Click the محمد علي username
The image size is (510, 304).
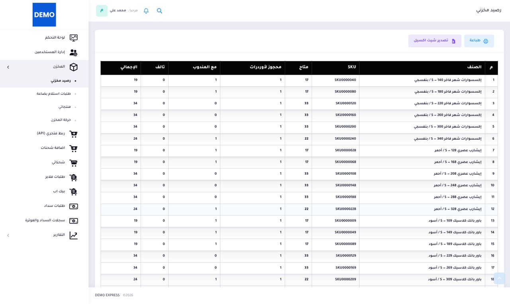pos(118,10)
